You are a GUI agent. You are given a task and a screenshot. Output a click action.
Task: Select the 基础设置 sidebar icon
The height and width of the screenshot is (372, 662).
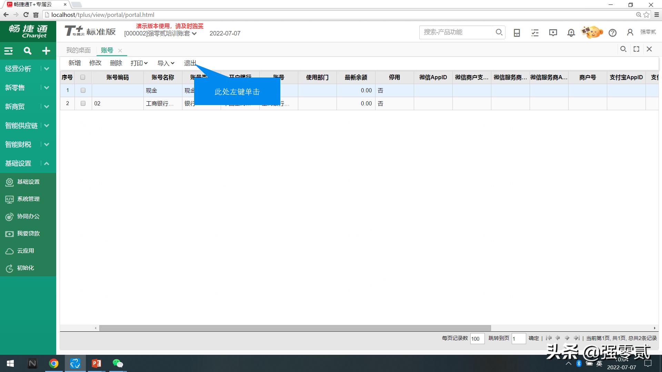point(9,182)
